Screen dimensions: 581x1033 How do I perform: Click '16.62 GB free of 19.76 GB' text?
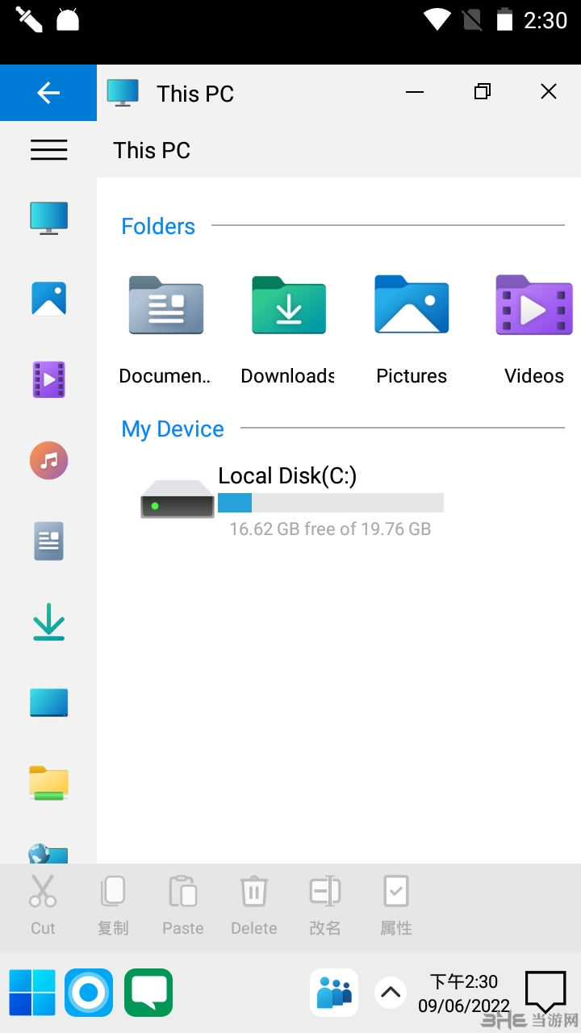tap(330, 529)
